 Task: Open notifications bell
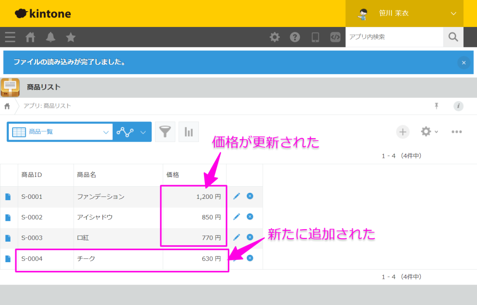[50, 37]
